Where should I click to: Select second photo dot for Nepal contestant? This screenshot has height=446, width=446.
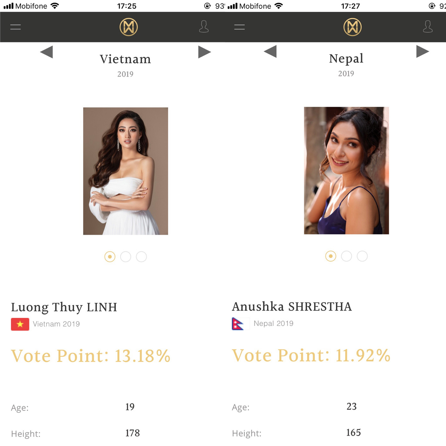pyautogui.click(x=346, y=256)
